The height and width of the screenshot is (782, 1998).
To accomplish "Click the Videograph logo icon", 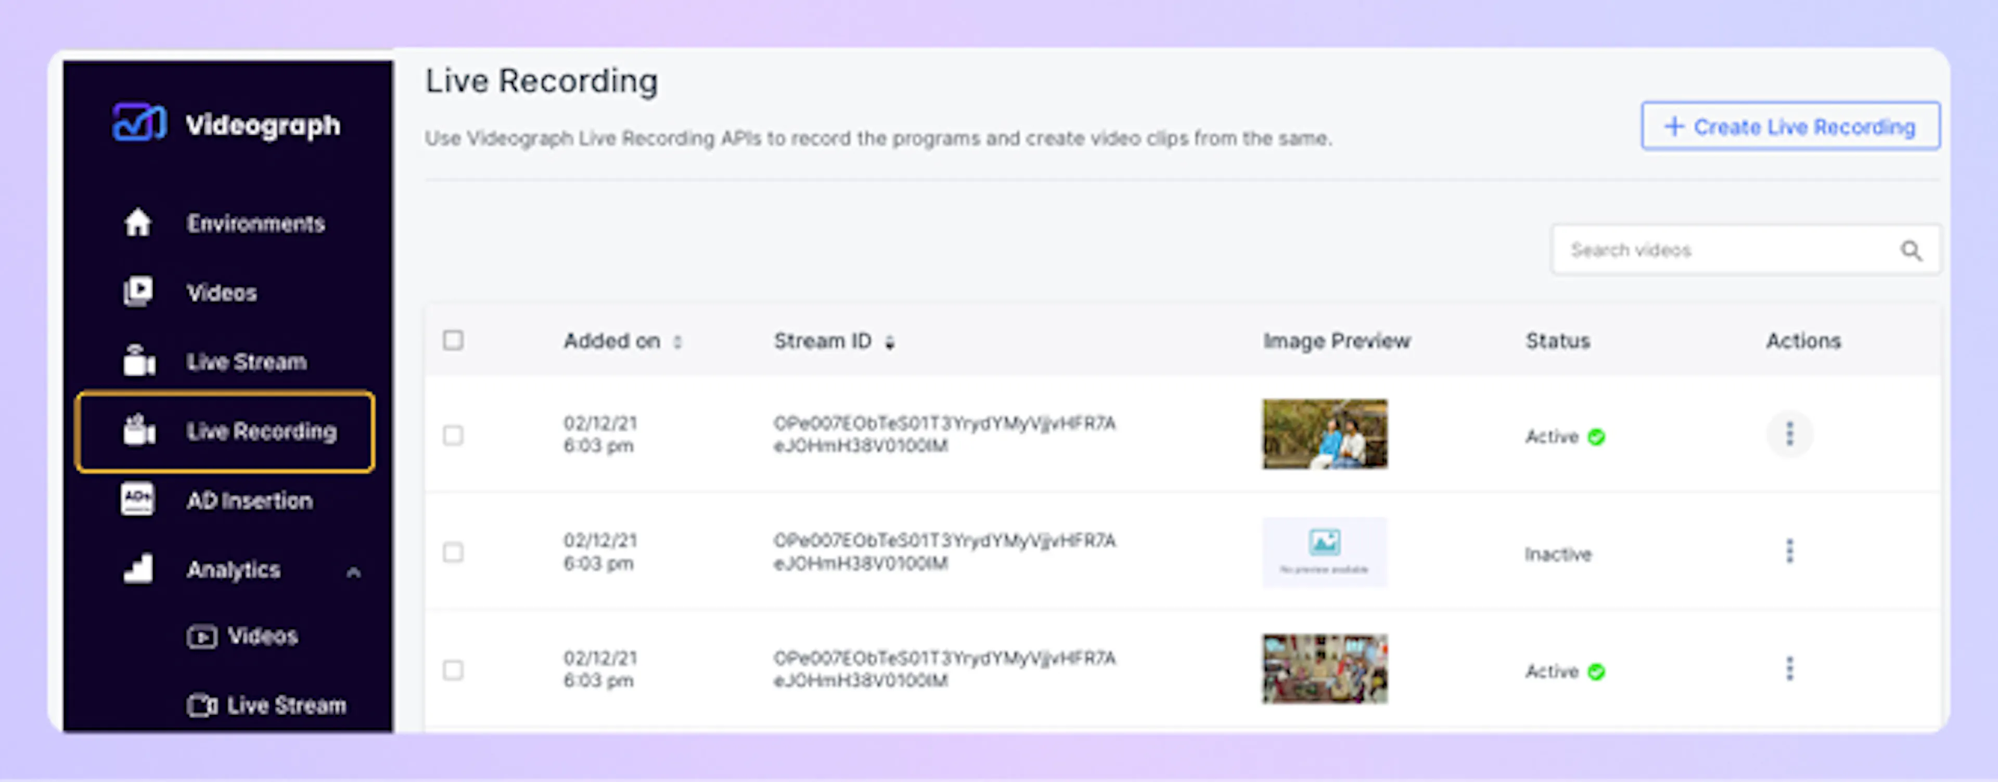I will (x=139, y=123).
